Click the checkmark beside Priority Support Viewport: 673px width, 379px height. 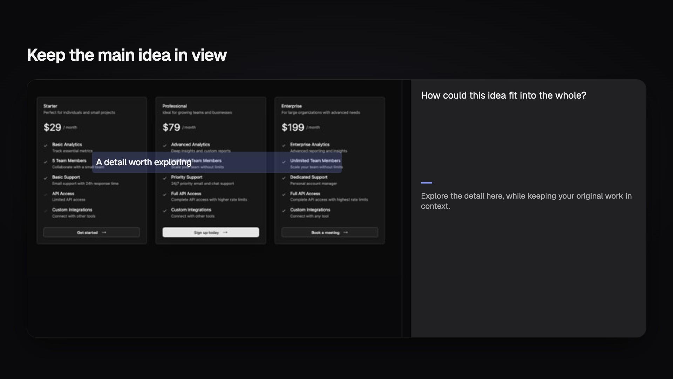click(165, 178)
